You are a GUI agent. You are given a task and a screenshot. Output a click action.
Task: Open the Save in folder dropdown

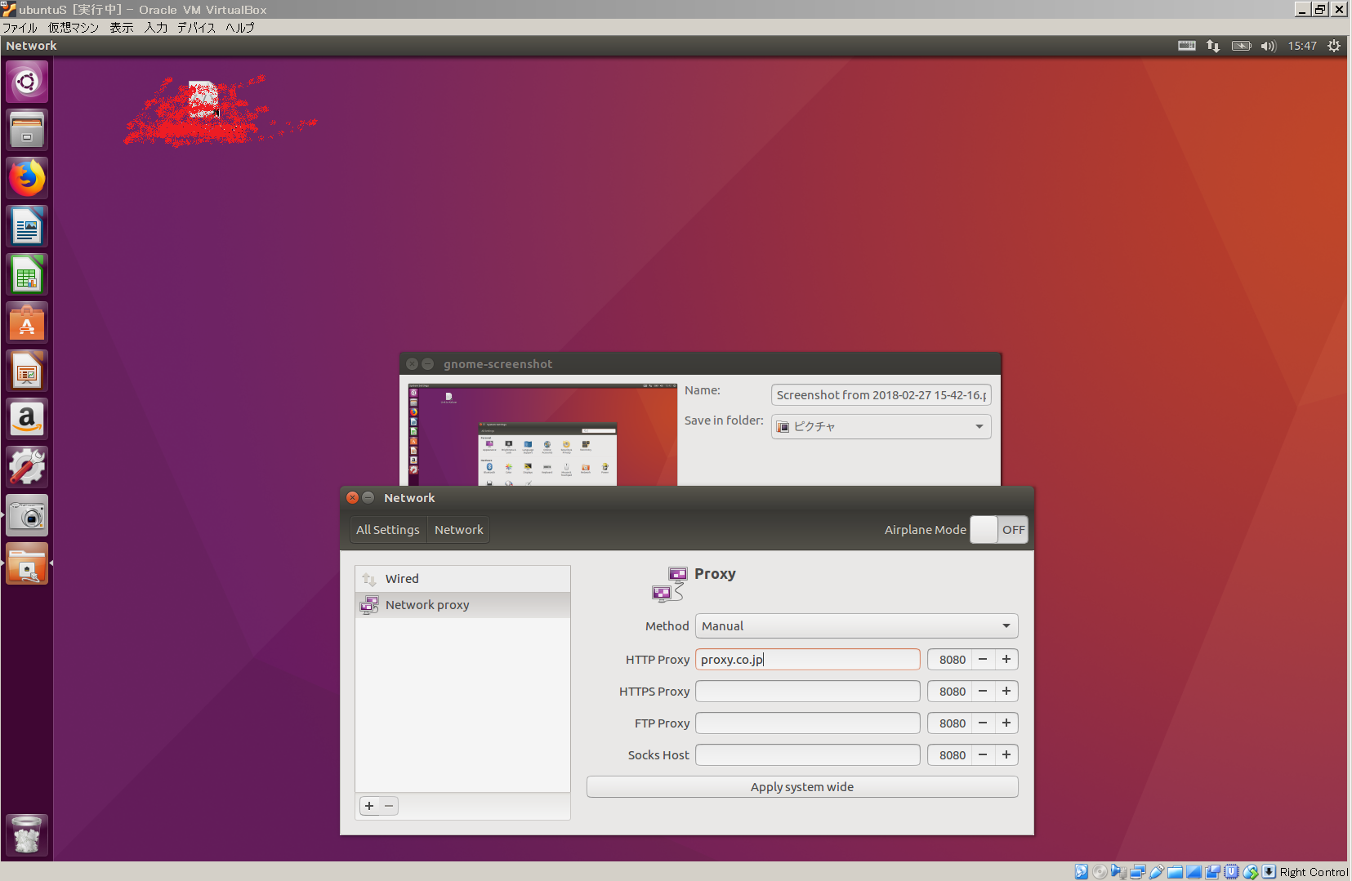click(x=881, y=427)
